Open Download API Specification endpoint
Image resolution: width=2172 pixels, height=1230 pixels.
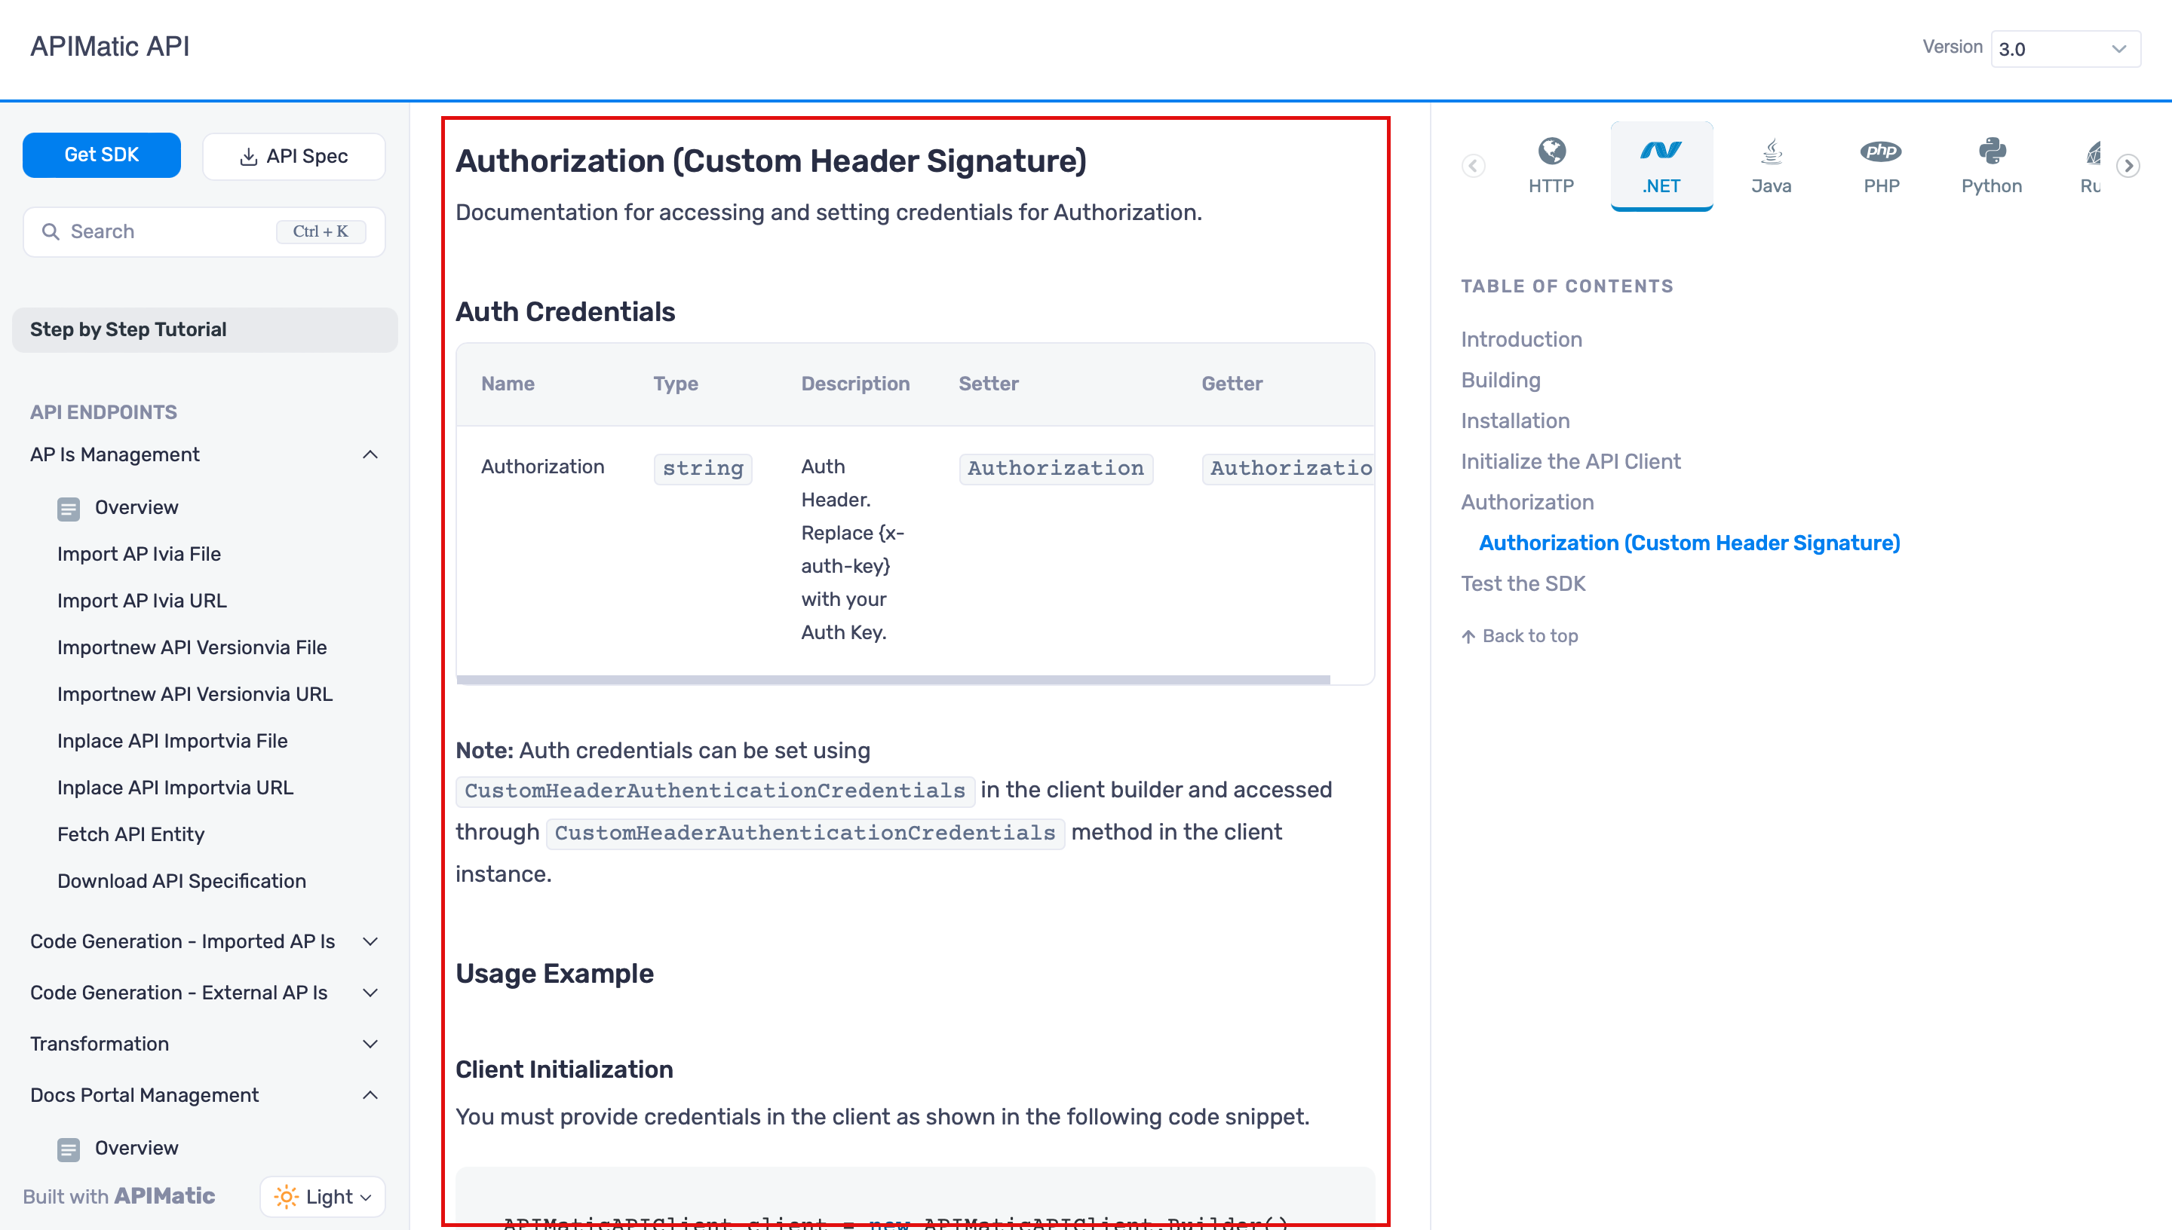[x=182, y=881]
